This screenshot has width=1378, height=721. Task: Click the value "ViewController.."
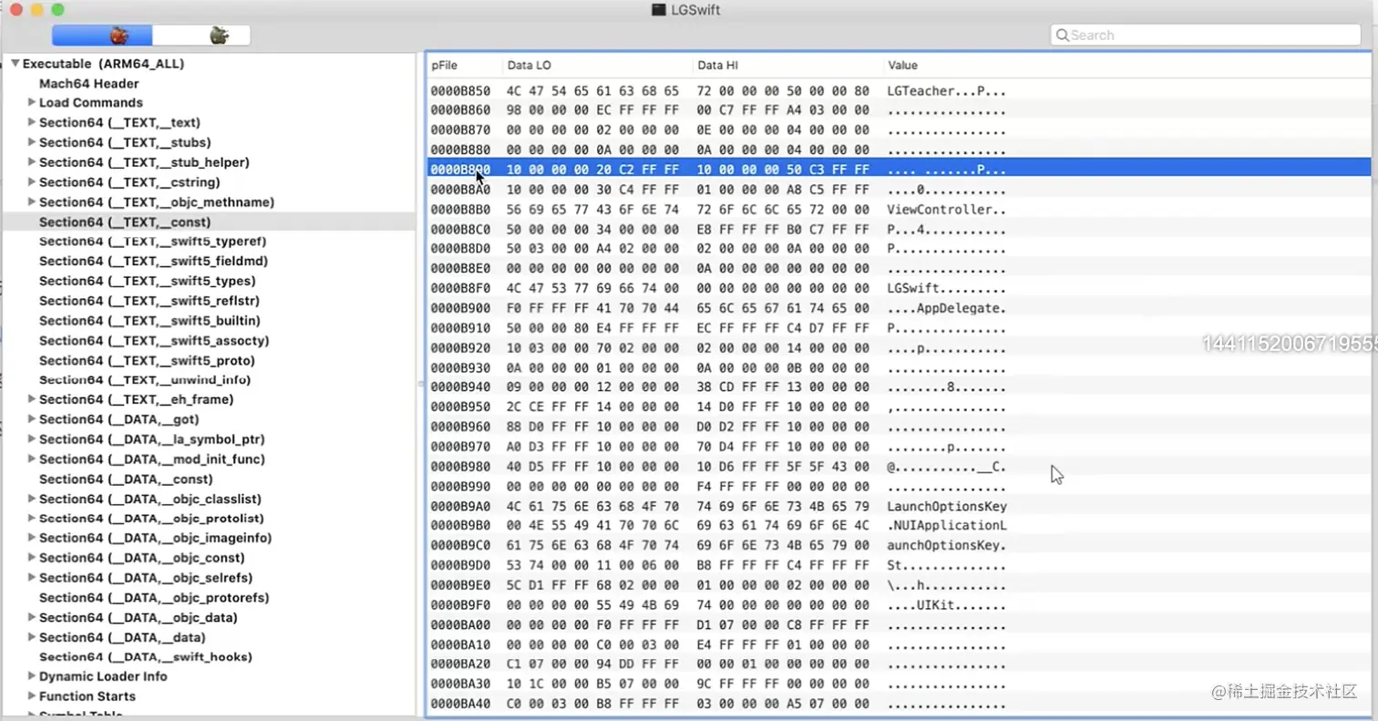[947, 210]
